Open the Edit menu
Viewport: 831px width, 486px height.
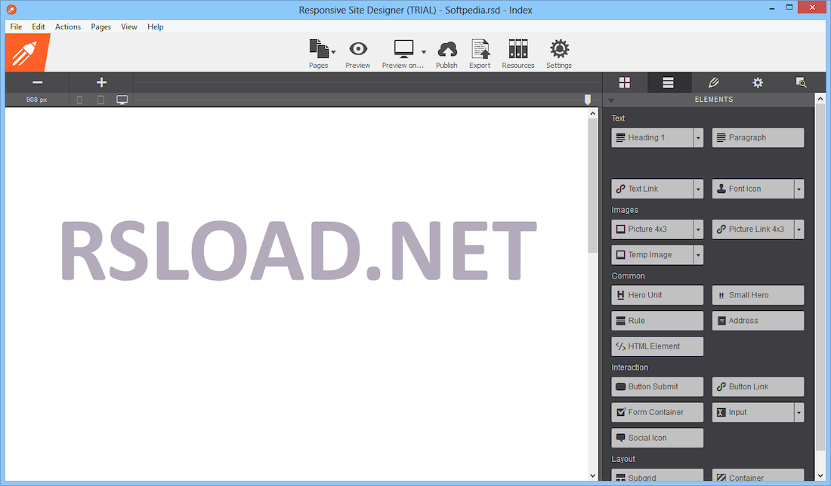tap(39, 26)
